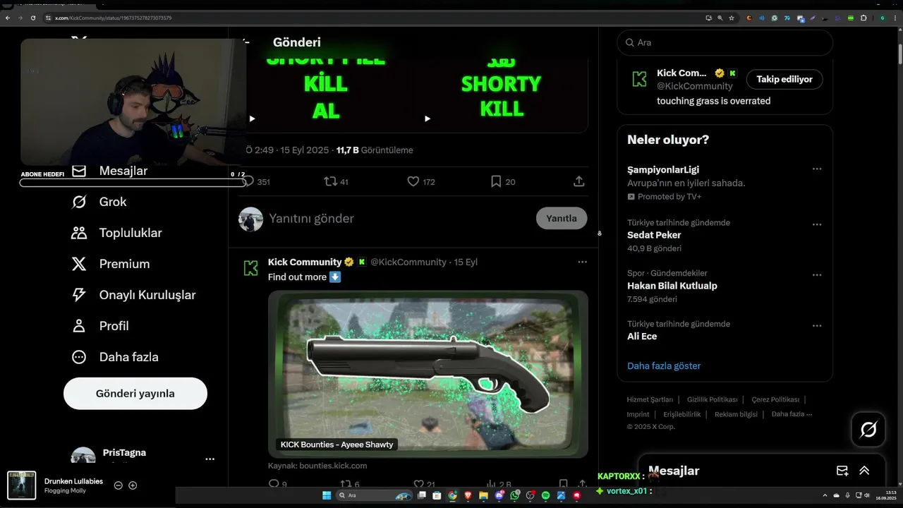Click the communities people icon

[x=79, y=233]
